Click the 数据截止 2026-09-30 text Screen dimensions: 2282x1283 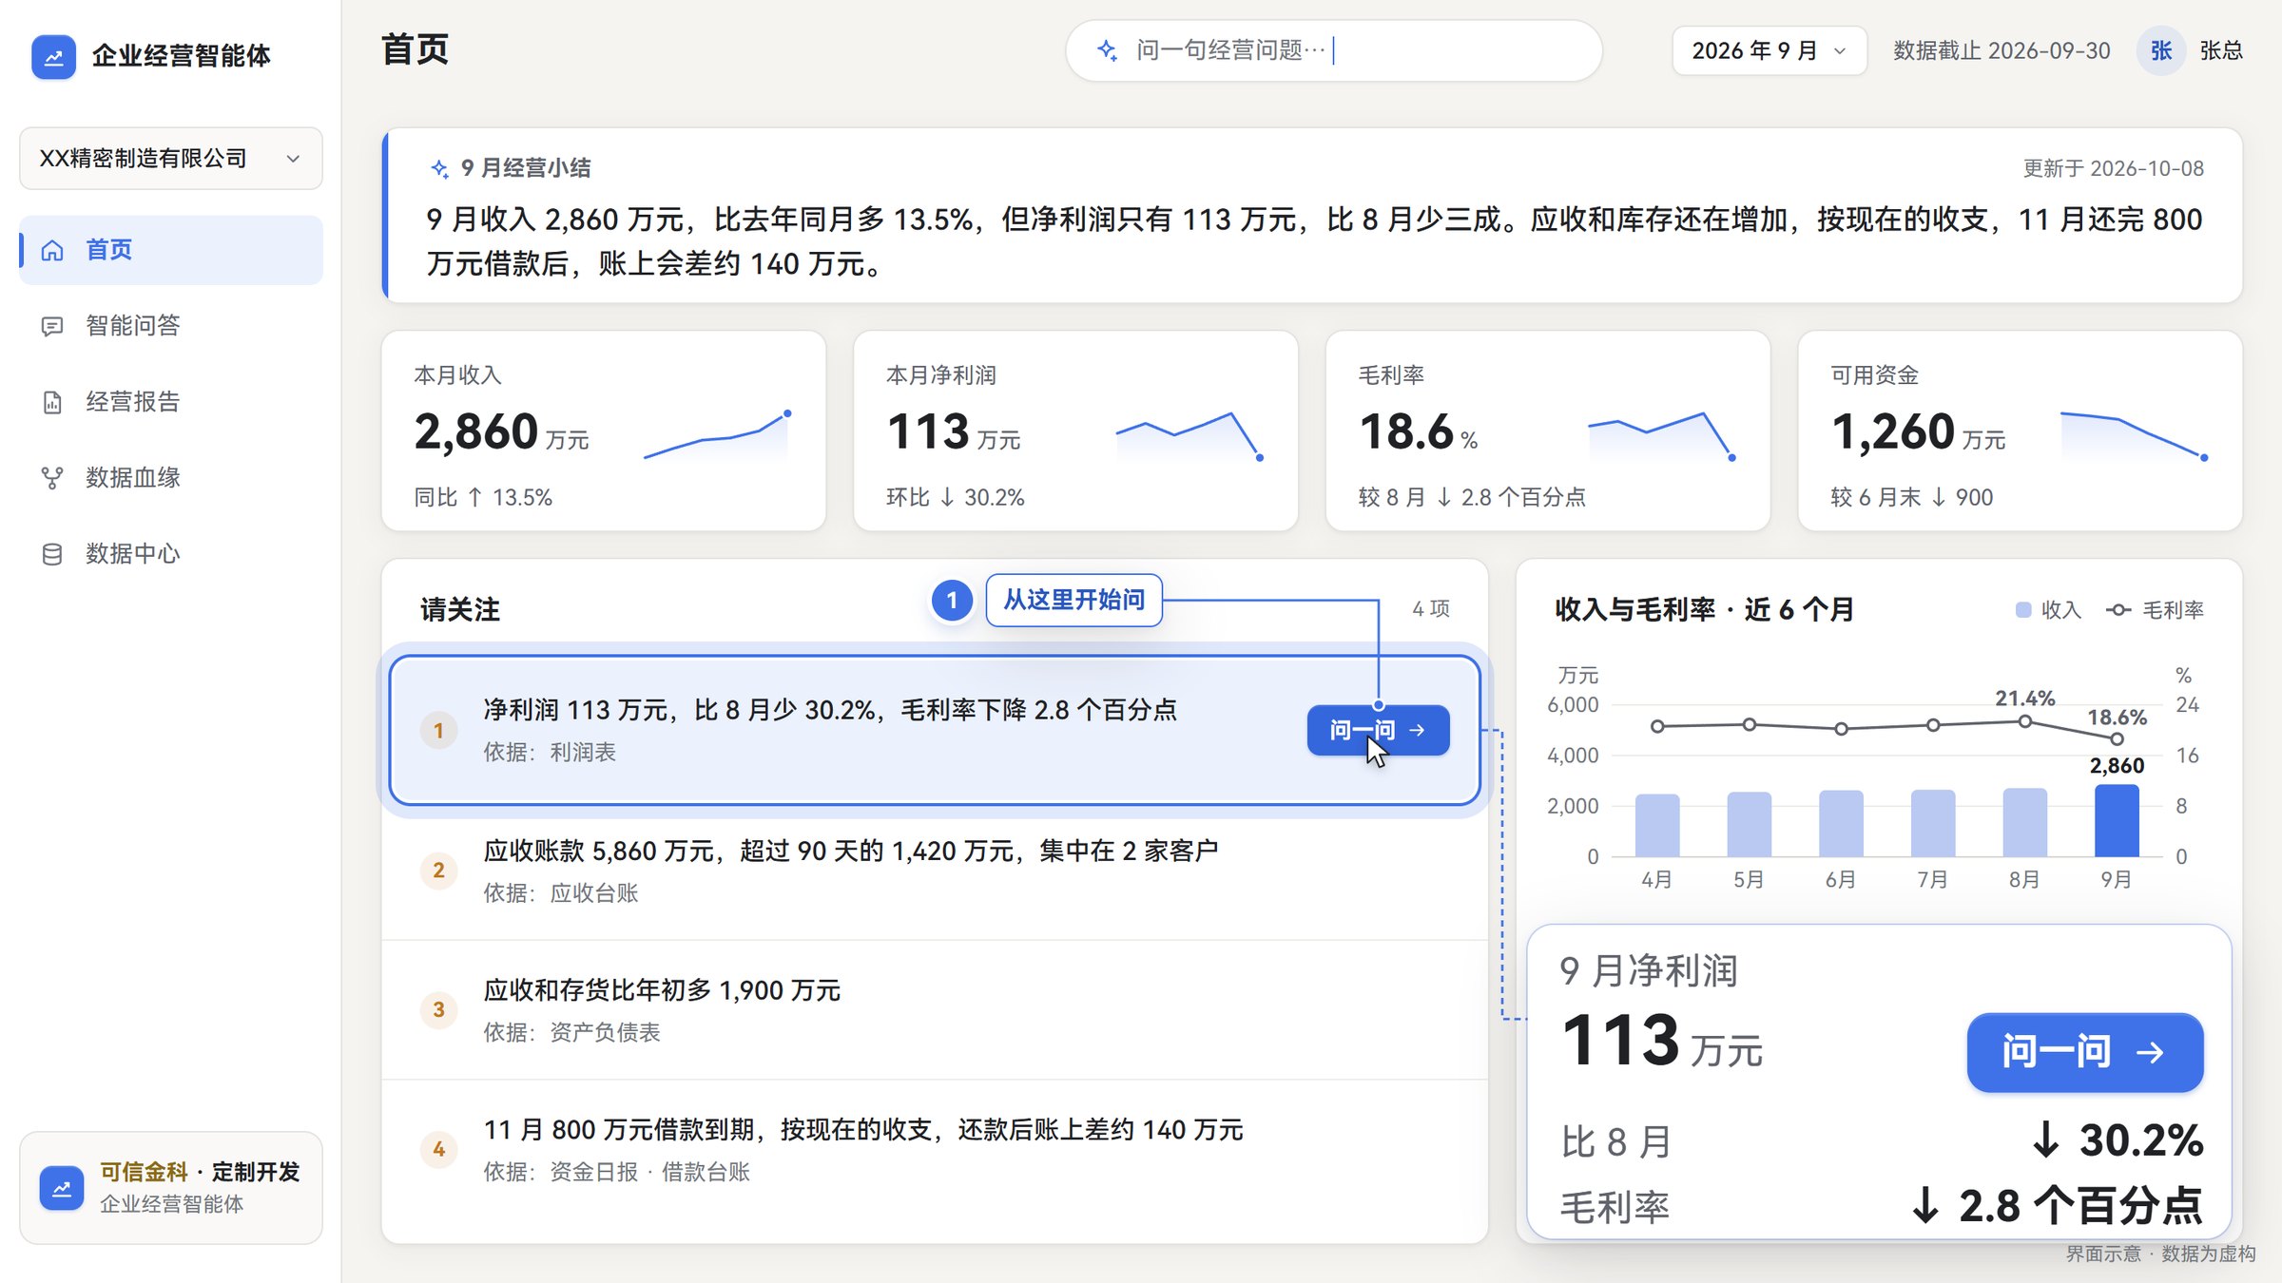(2002, 50)
